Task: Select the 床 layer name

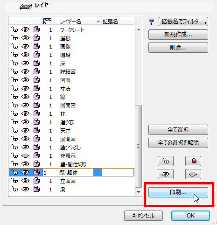Action: click(x=63, y=63)
